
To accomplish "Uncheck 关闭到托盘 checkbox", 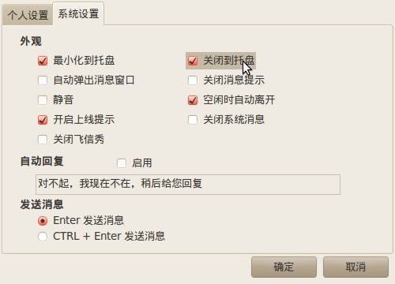I will (x=193, y=61).
